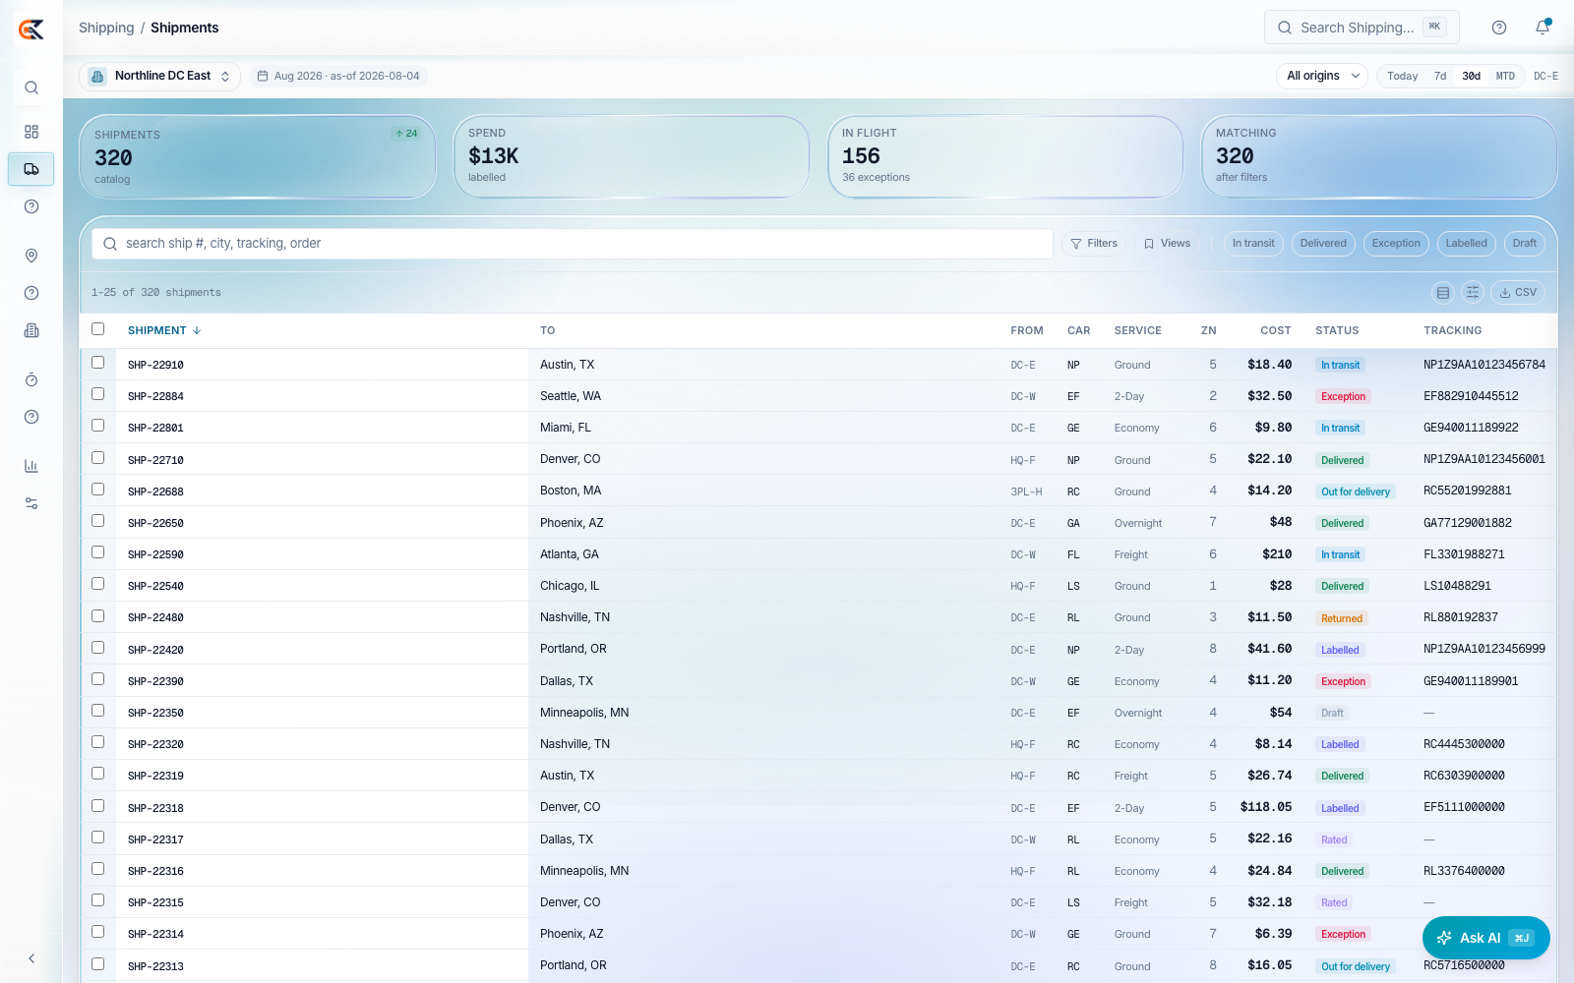
Task: Filter by Delivered chip
Action: click(1323, 244)
